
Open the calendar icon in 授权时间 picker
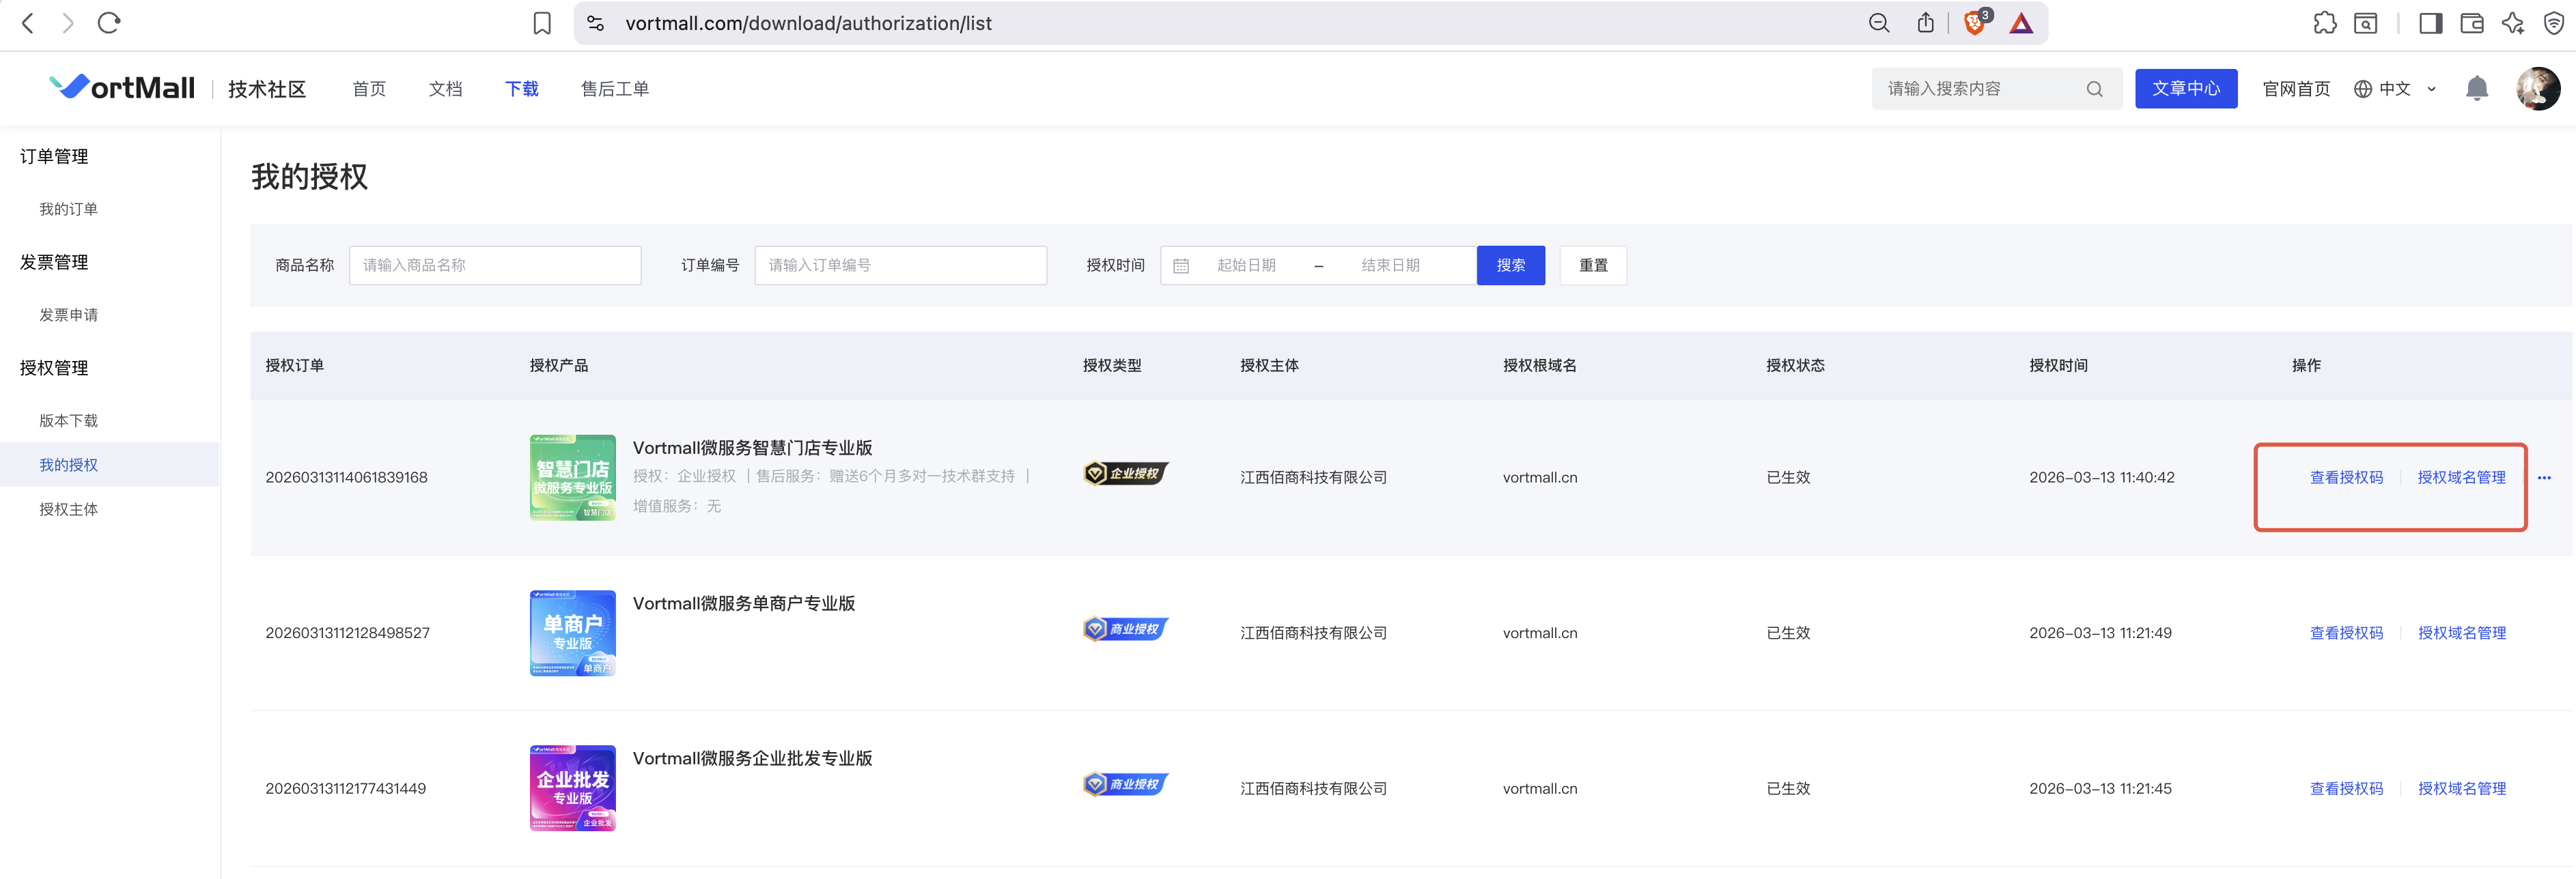click(x=1181, y=265)
